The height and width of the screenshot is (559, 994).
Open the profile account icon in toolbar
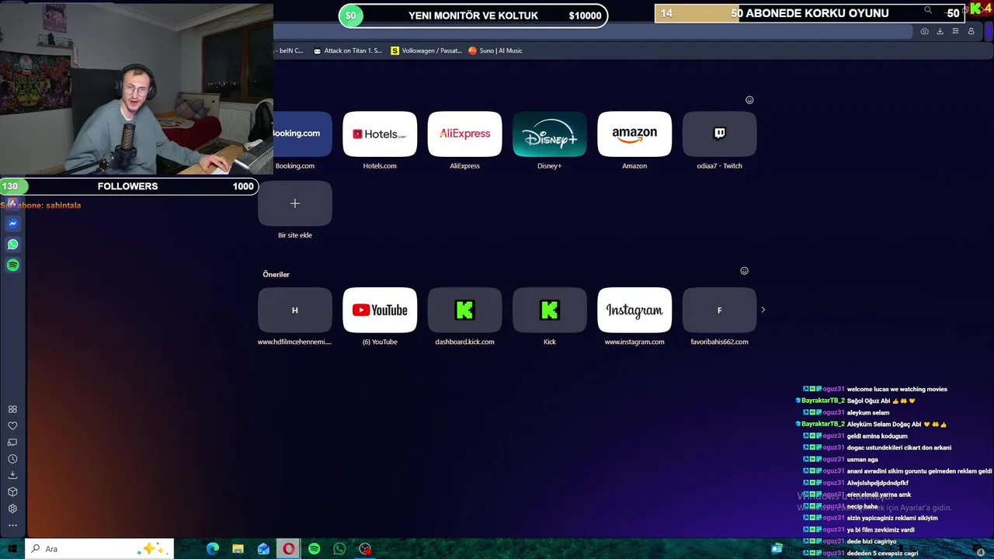(x=971, y=31)
